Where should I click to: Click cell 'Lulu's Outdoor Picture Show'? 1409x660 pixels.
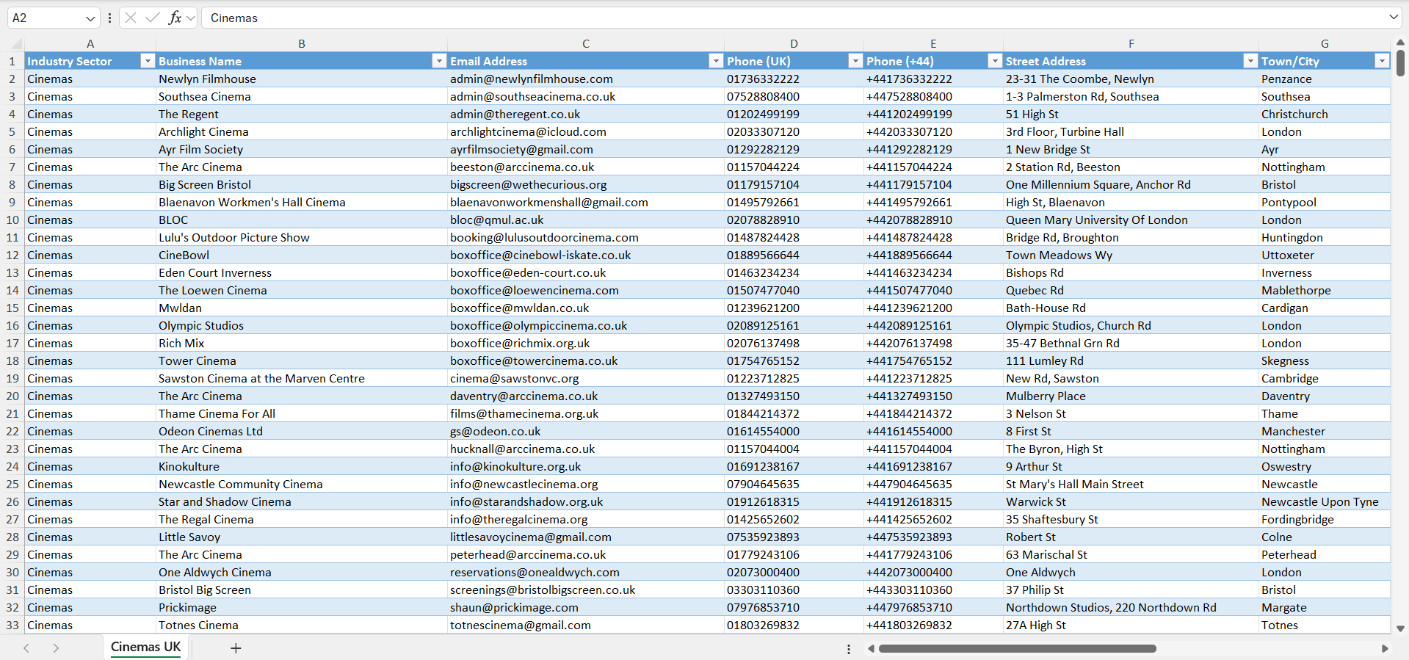tap(302, 237)
